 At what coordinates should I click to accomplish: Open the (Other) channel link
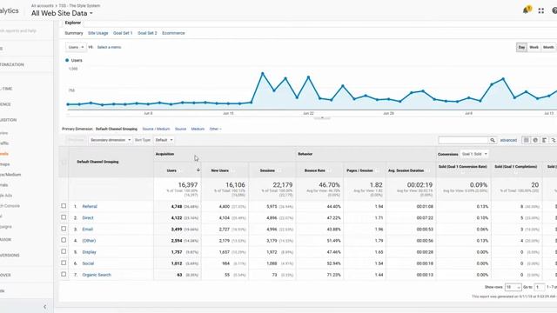click(89, 241)
